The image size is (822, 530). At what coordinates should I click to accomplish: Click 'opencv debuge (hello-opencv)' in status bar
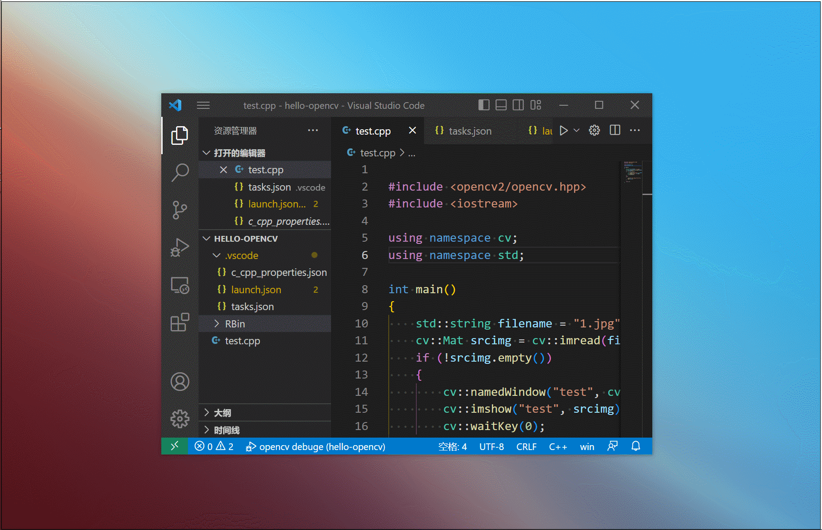pos(315,446)
